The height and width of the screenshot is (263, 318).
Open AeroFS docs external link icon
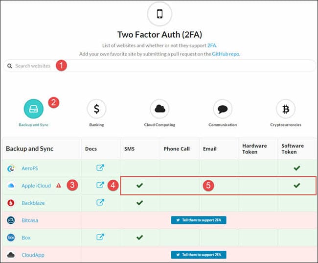[100, 167]
